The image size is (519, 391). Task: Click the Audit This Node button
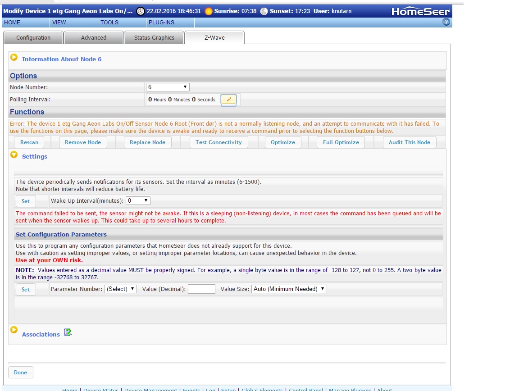click(x=410, y=142)
